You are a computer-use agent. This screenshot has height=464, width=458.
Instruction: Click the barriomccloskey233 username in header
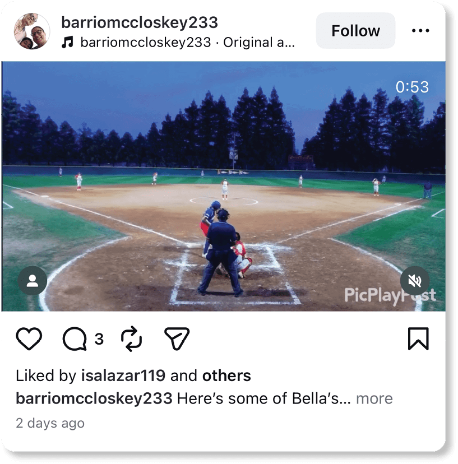[140, 22]
